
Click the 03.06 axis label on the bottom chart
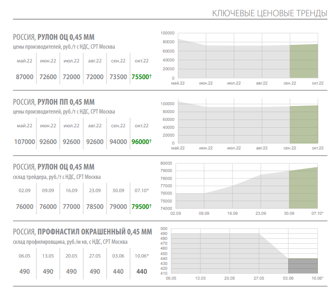[288, 278]
